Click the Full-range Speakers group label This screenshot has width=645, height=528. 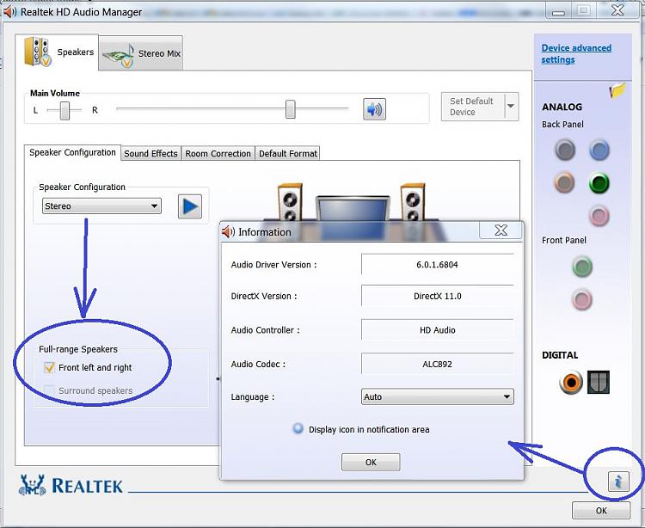[x=78, y=349]
